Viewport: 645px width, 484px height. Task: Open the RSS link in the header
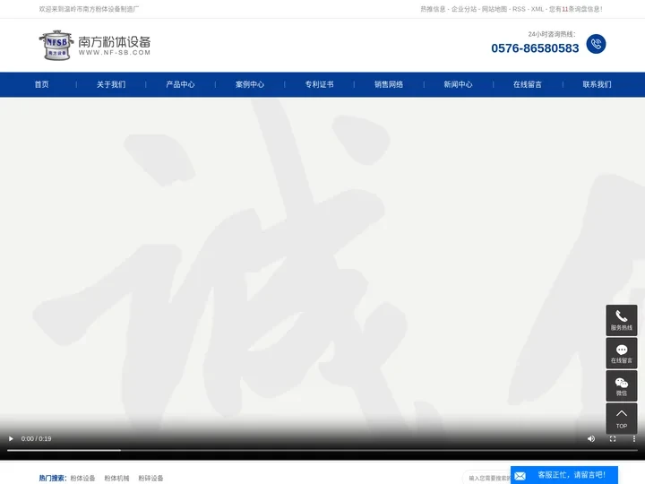pos(519,9)
